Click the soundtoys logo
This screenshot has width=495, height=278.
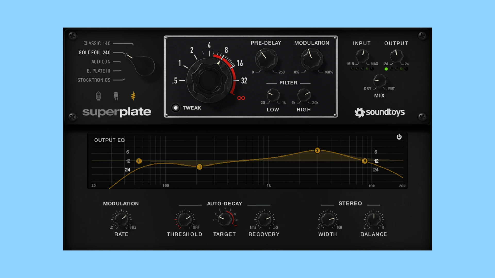(x=379, y=112)
